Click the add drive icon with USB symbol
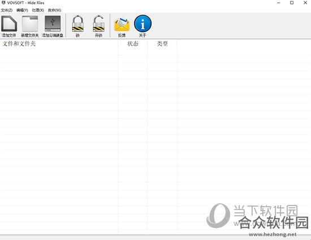 click(x=53, y=24)
